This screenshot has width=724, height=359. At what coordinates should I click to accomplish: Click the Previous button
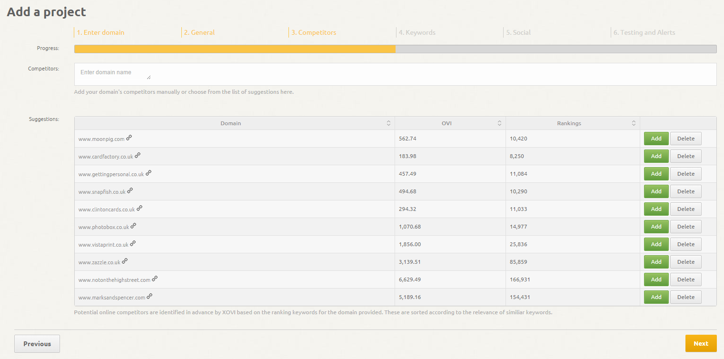pyautogui.click(x=37, y=344)
